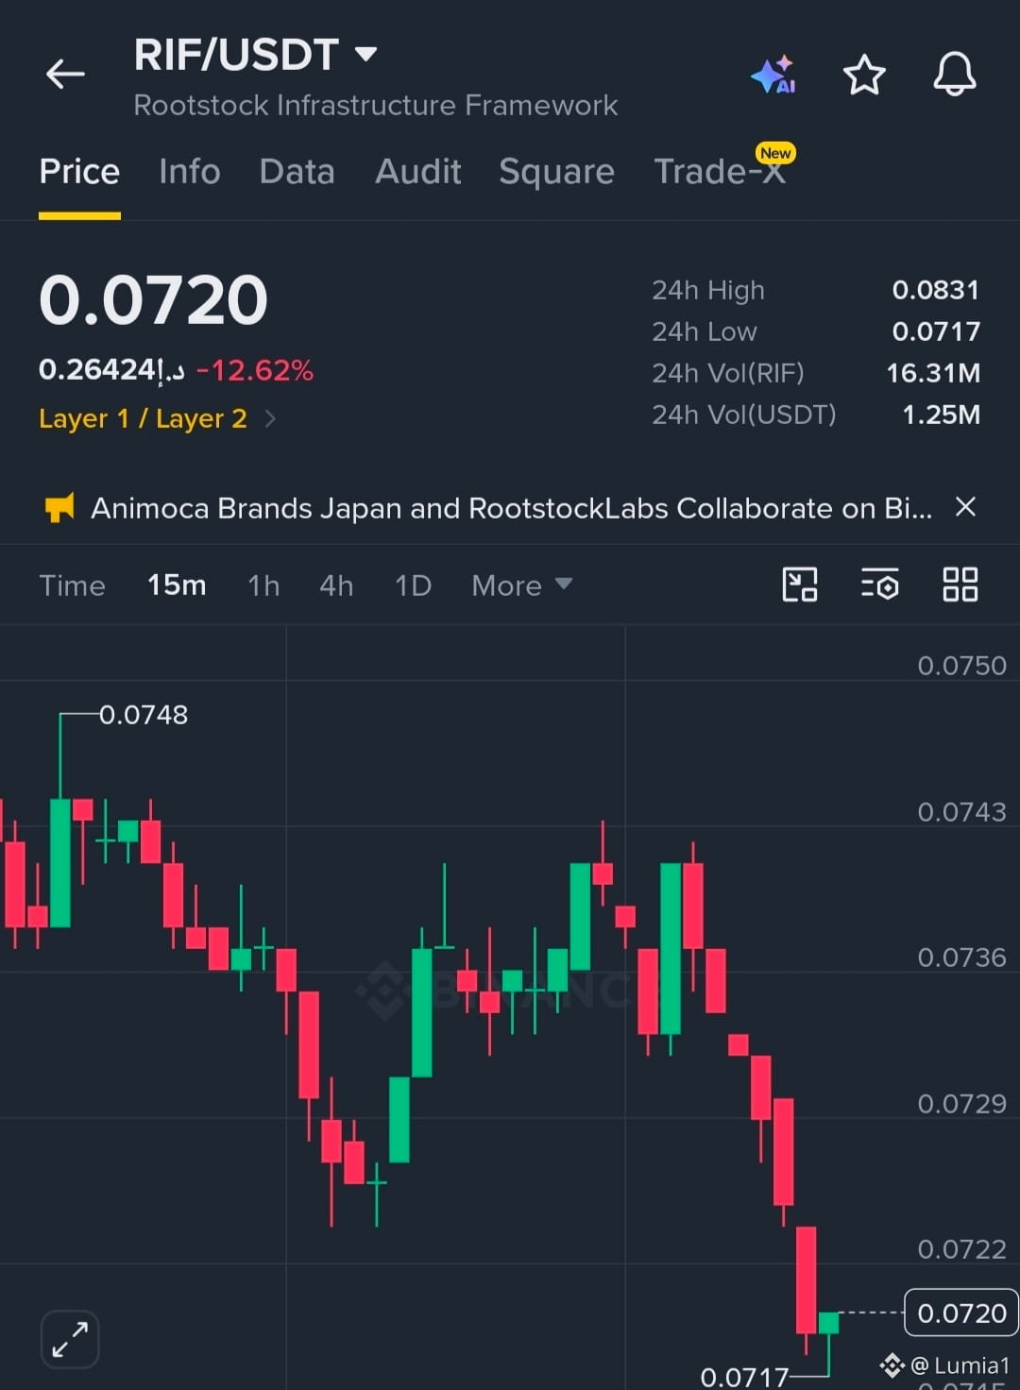Tap the New badge on Trade-X

click(775, 153)
